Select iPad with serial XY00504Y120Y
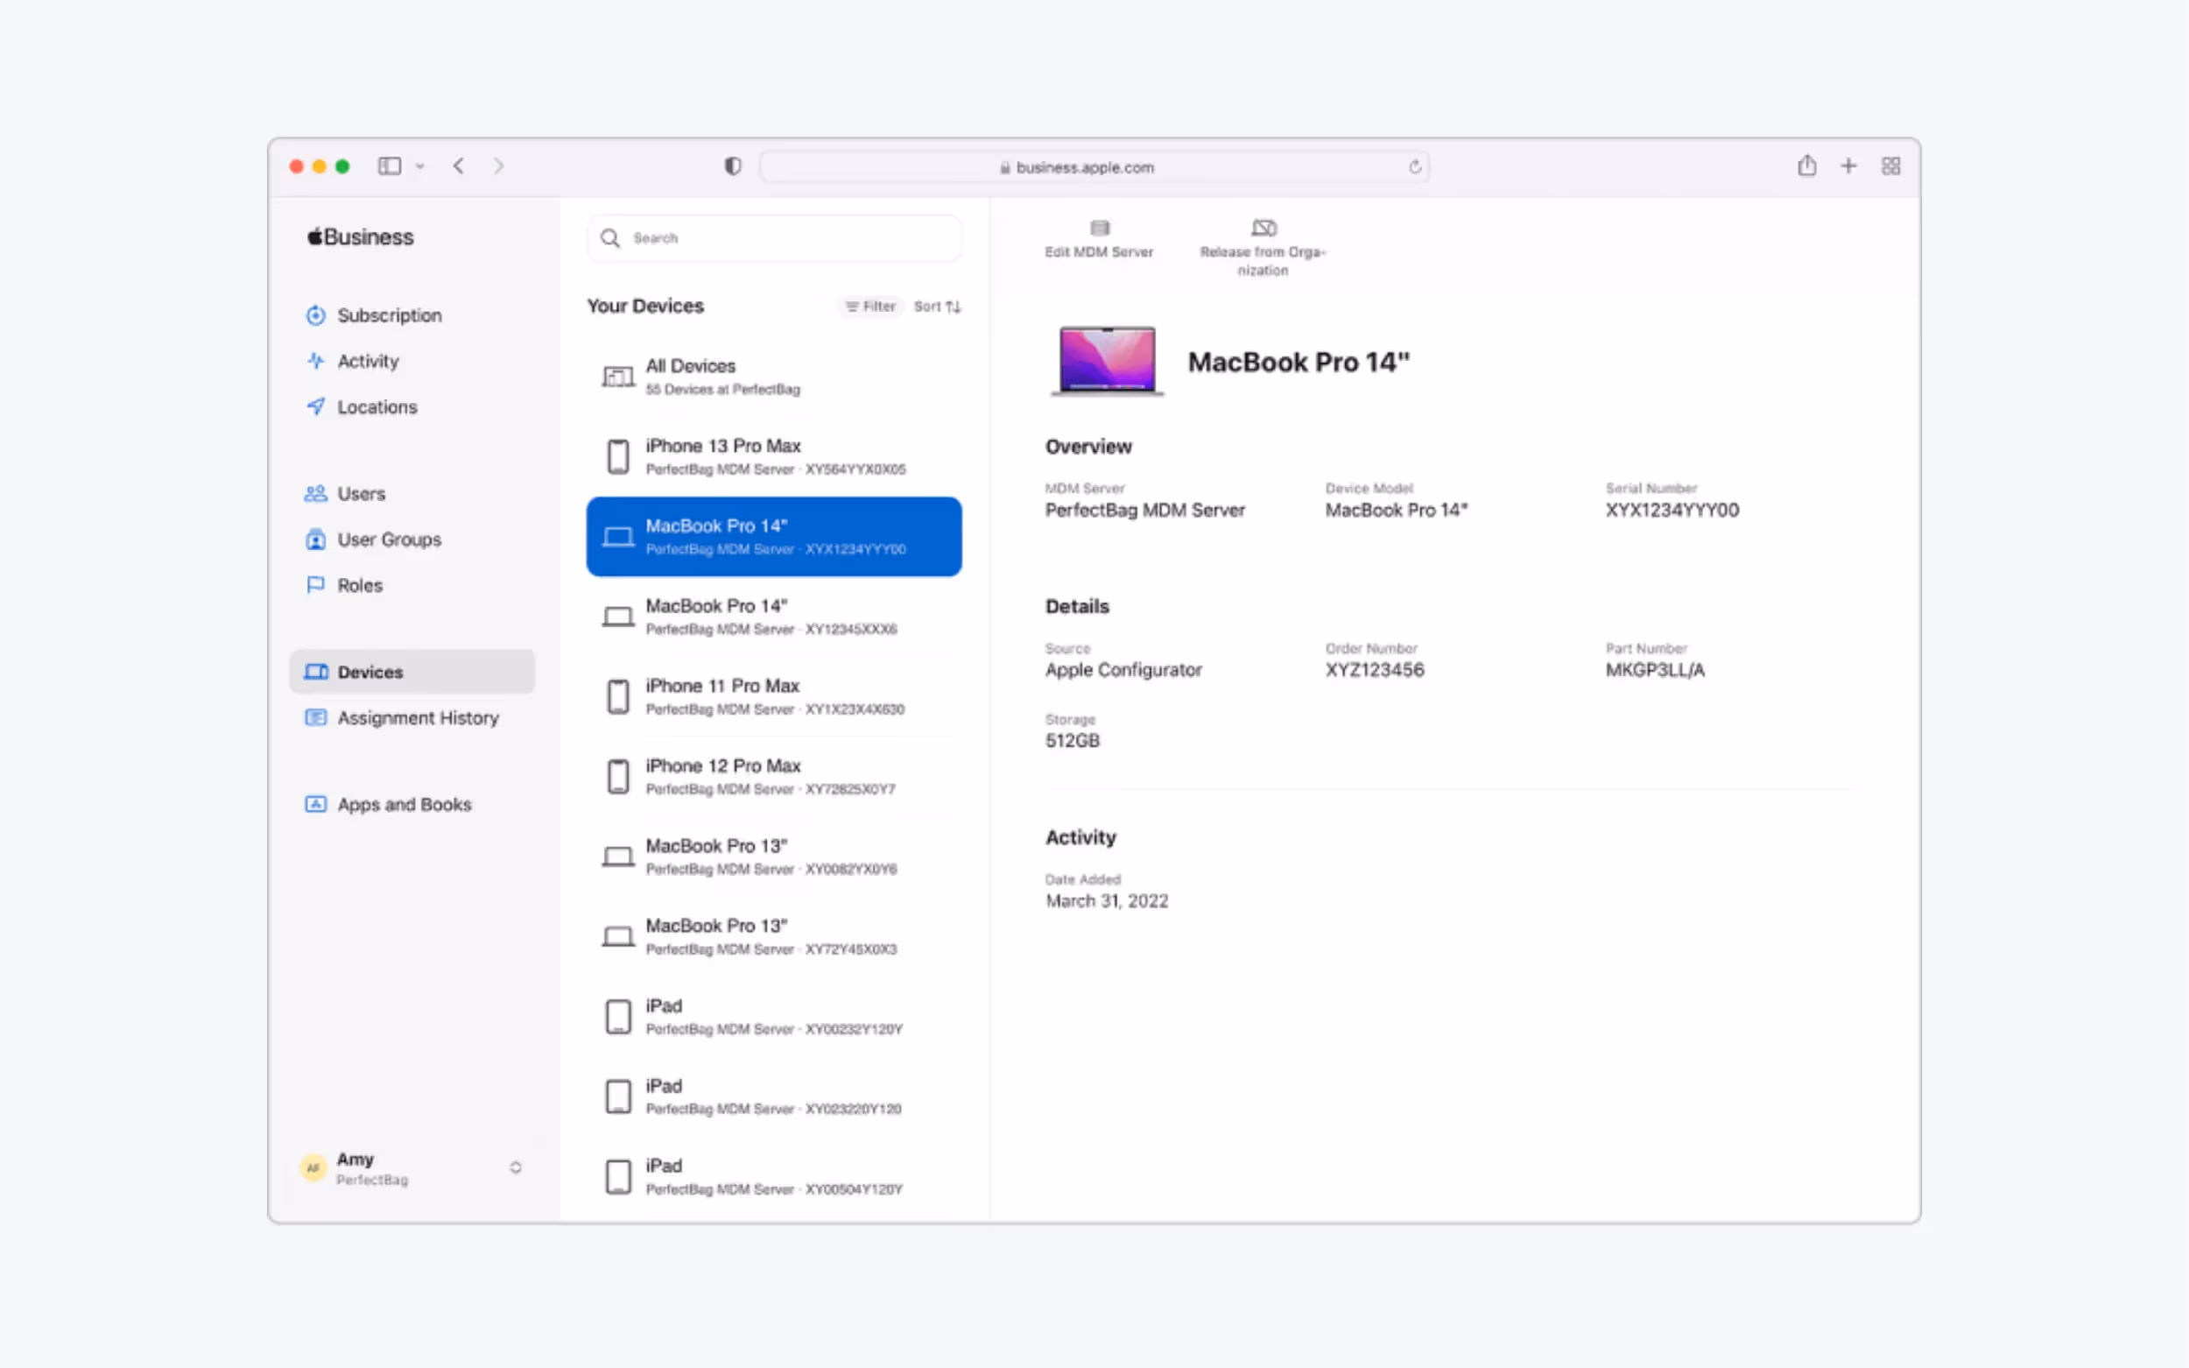Image resolution: width=2189 pixels, height=1368 pixels. tap(774, 1176)
